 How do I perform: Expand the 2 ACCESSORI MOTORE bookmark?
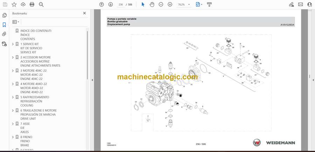click(x=13, y=57)
